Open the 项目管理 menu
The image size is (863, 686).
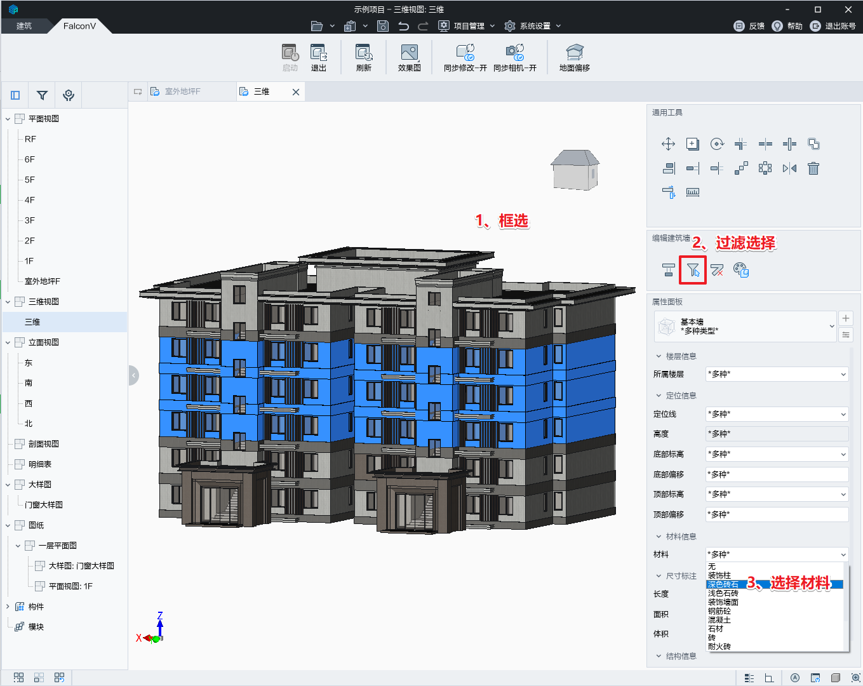pyautogui.click(x=469, y=26)
